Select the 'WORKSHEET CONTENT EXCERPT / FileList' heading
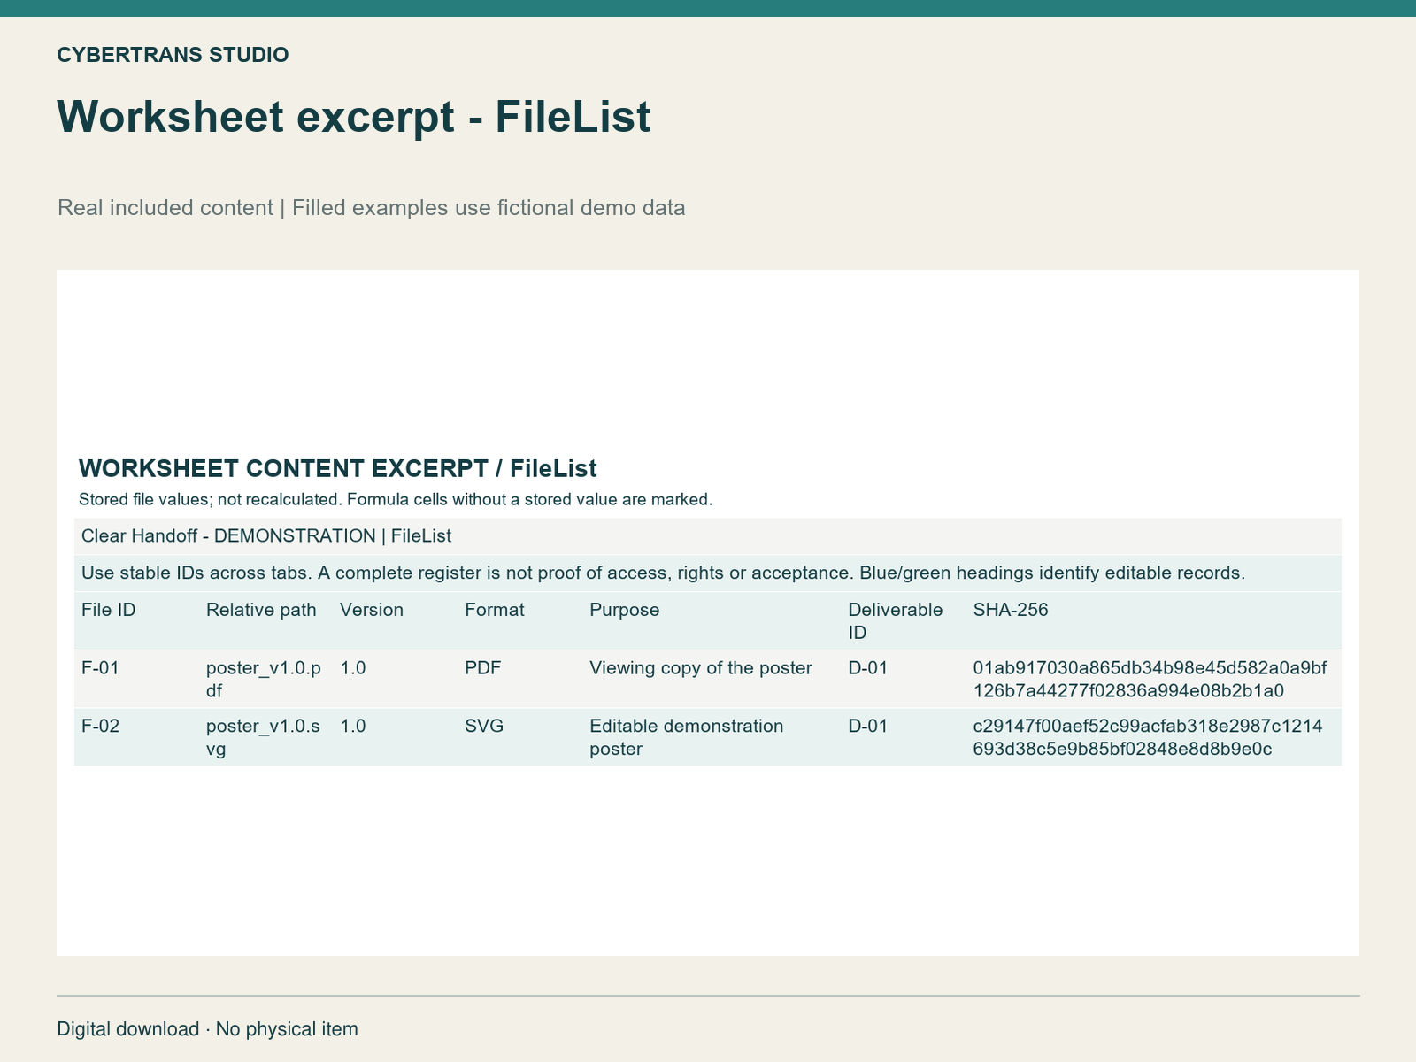Image resolution: width=1416 pixels, height=1062 pixels. click(x=337, y=468)
